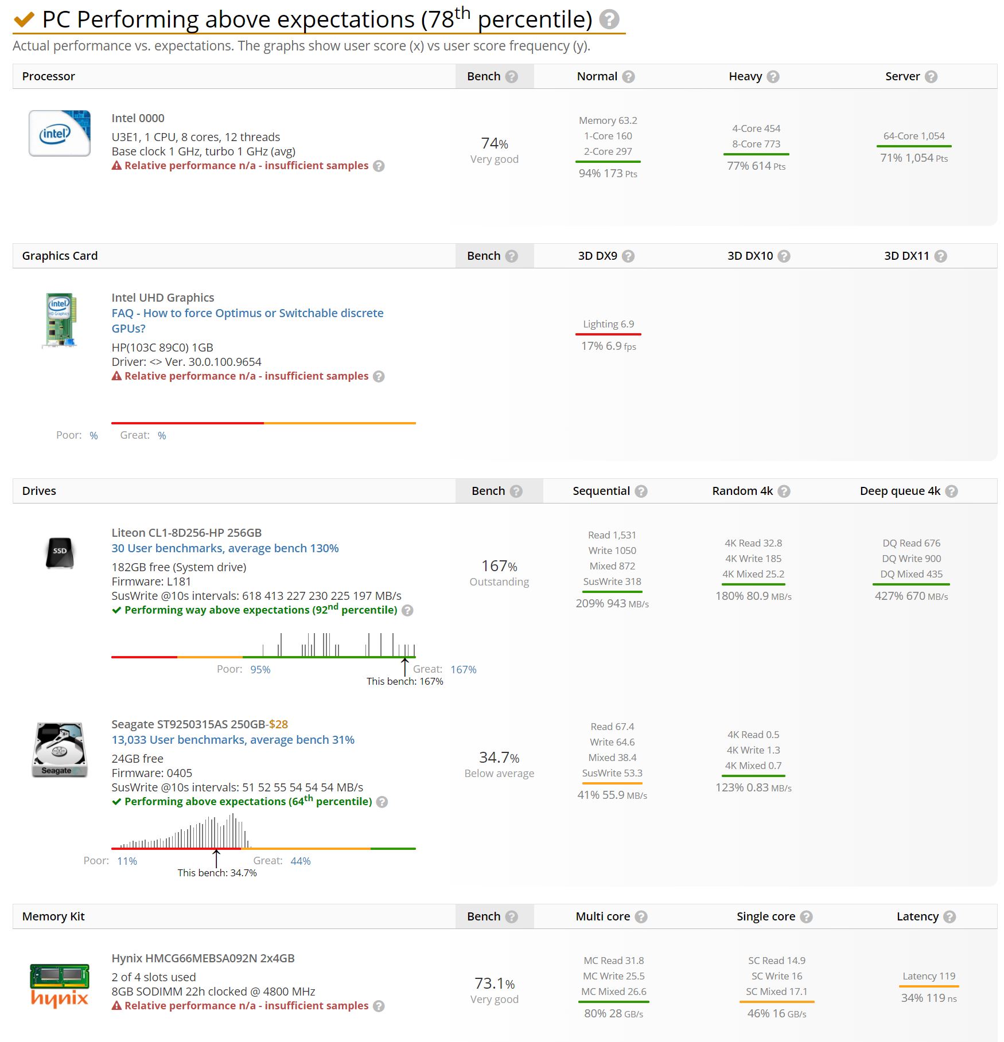
Task: Click 64-Core 1,054 server result
Action: coord(914,136)
